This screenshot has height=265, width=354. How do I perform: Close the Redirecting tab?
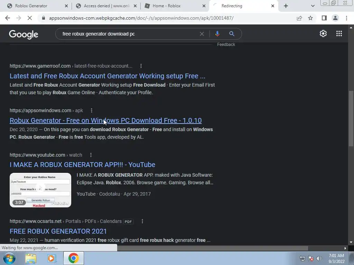coord(273,6)
